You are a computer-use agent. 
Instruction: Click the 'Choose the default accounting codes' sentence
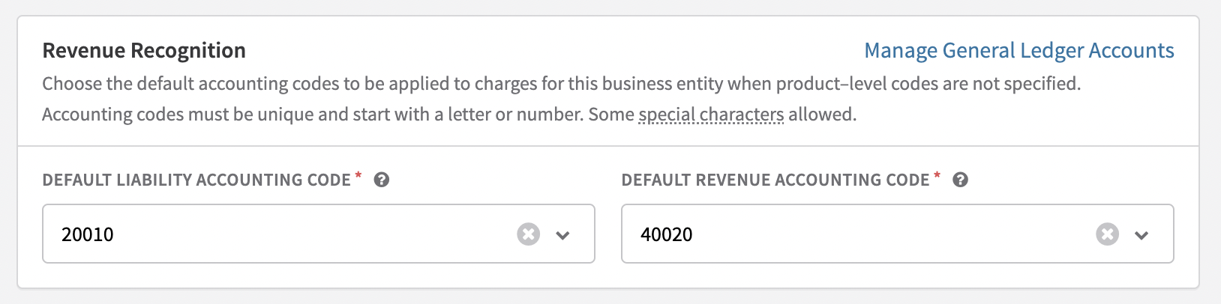pos(561,83)
